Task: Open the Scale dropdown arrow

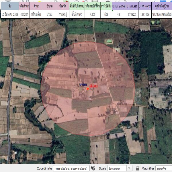Action: click(129, 168)
